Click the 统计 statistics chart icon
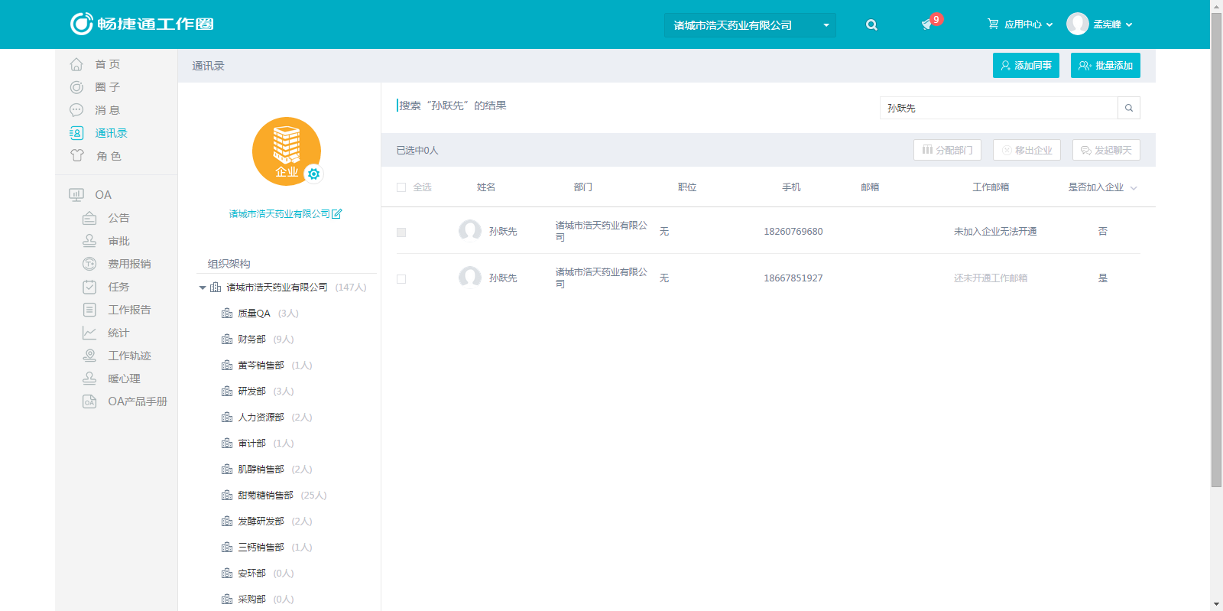Image resolution: width=1223 pixels, height=611 pixels. pos(89,333)
